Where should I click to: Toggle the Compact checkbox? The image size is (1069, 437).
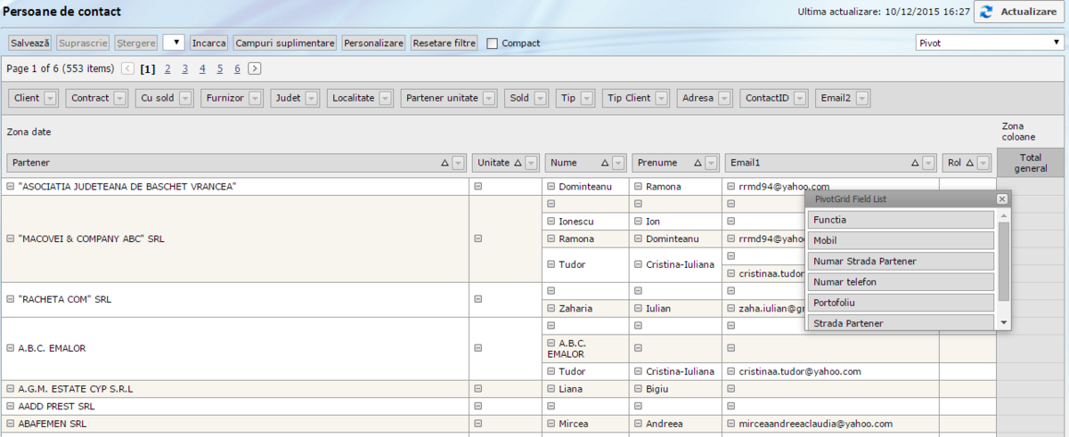point(493,44)
